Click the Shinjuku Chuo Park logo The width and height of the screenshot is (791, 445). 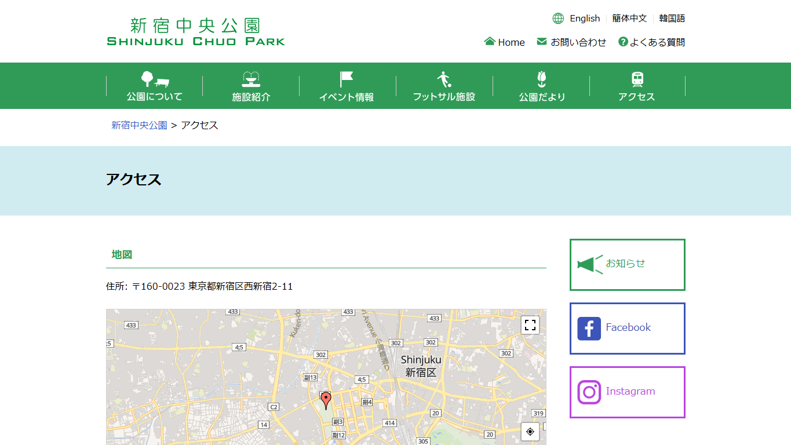tap(196, 32)
